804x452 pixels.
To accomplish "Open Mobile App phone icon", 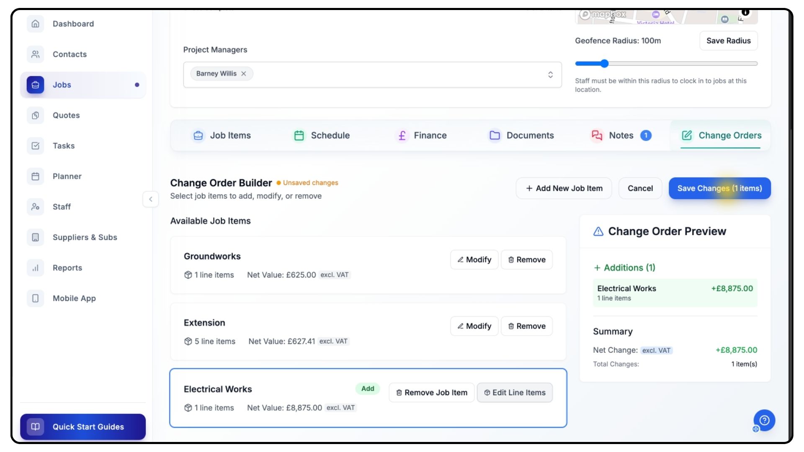I will 36,298.
